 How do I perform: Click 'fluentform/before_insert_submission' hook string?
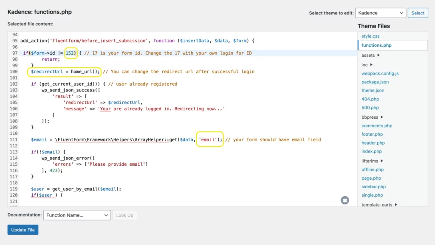pos(99,41)
